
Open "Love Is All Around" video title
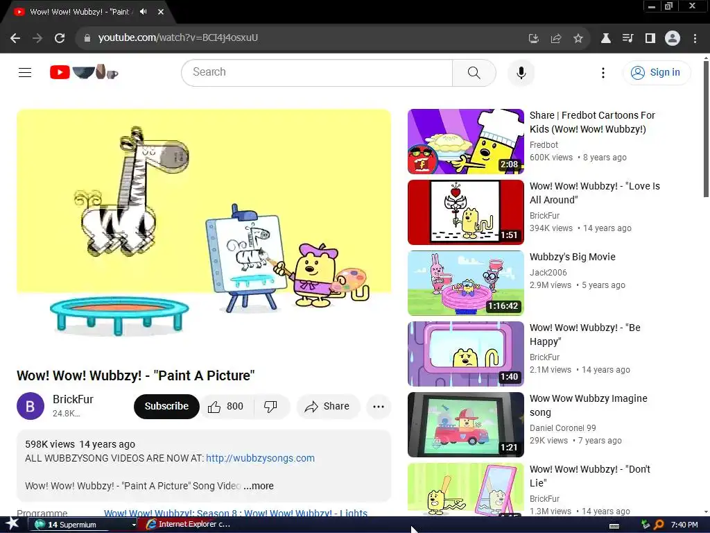pos(595,193)
